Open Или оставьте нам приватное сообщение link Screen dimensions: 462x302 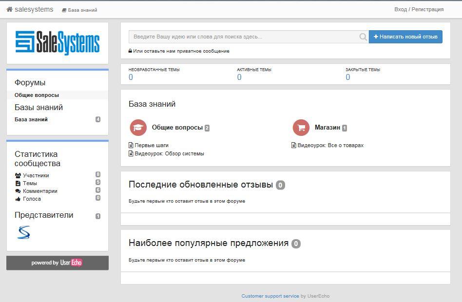click(181, 51)
